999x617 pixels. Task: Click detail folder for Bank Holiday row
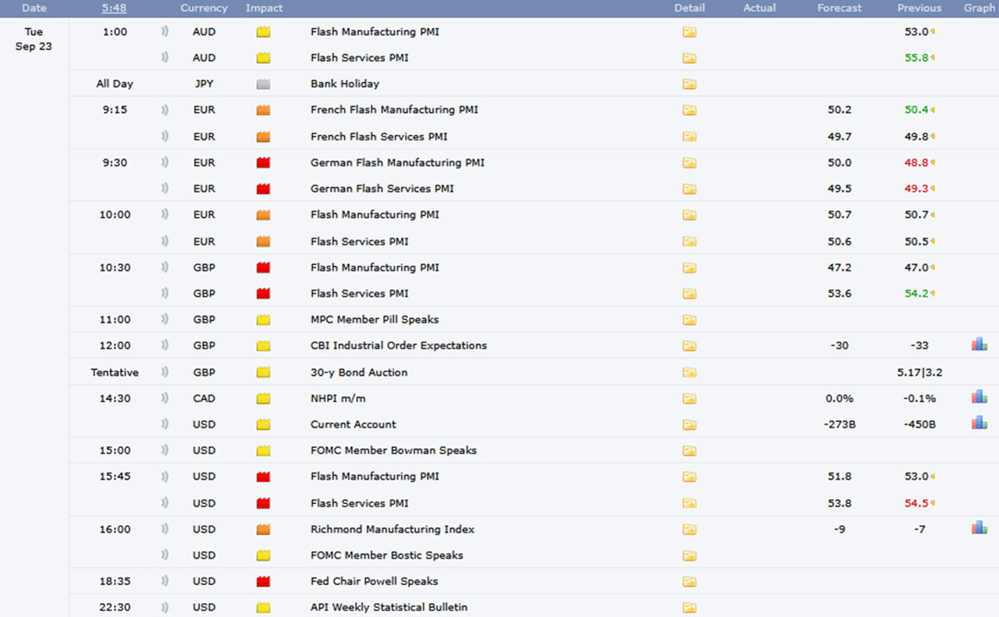pos(689,84)
